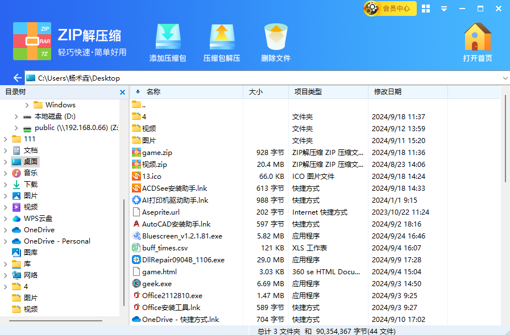
Task: Click the 压缩包解压 extract archive icon
Action: 222,37
